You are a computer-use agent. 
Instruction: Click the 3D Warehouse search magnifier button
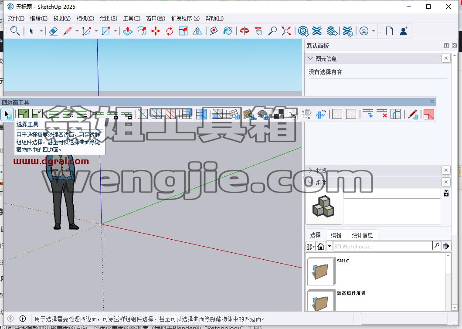[437, 246]
